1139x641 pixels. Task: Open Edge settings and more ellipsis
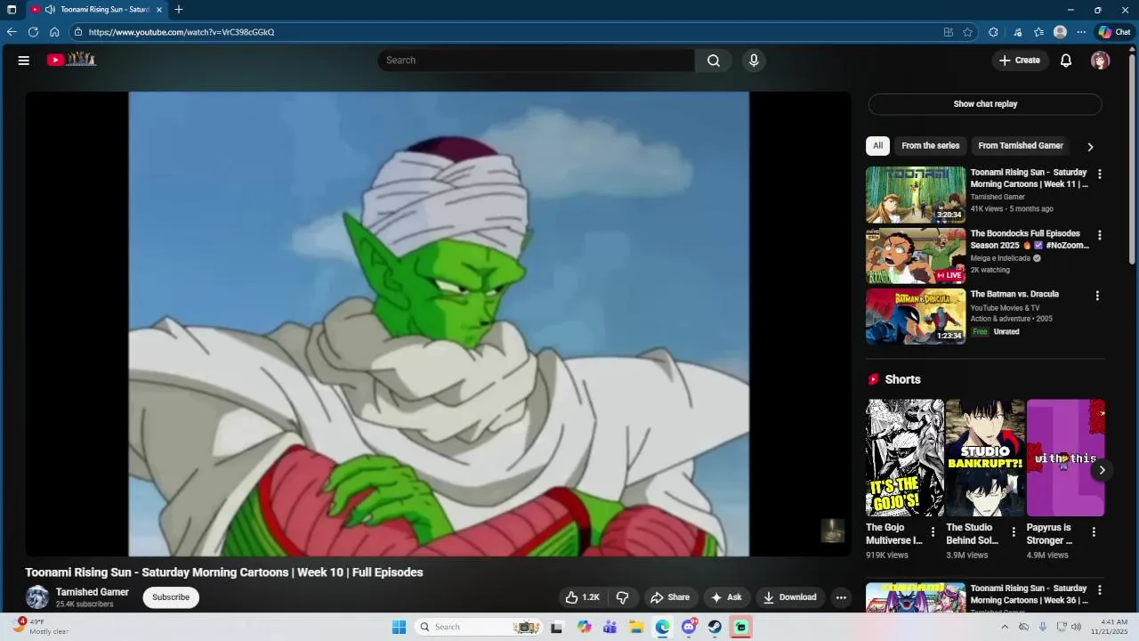(1081, 32)
